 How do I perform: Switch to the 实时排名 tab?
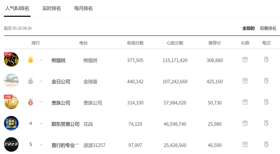(x=52, y=8)
